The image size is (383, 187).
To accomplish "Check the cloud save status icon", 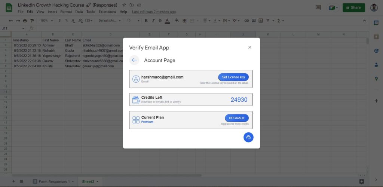I will tap(139, 5).
